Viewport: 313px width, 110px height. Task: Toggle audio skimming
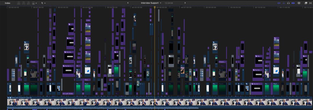284,3
